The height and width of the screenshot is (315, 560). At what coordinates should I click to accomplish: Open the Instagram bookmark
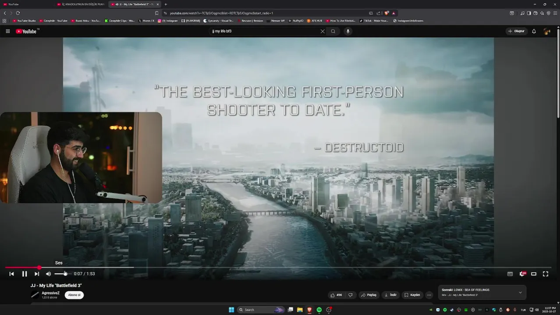[x=168, y=21]
